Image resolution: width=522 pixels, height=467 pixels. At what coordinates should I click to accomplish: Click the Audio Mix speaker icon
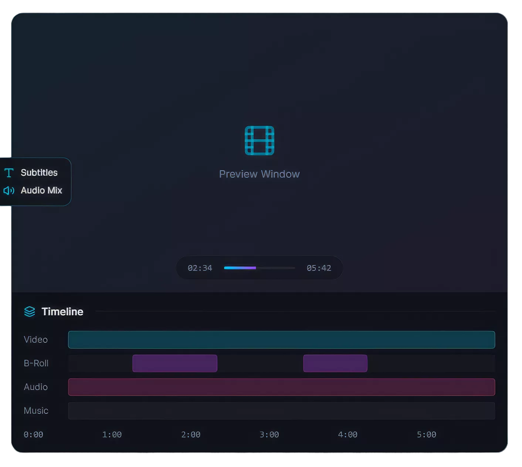click(9, 191)
